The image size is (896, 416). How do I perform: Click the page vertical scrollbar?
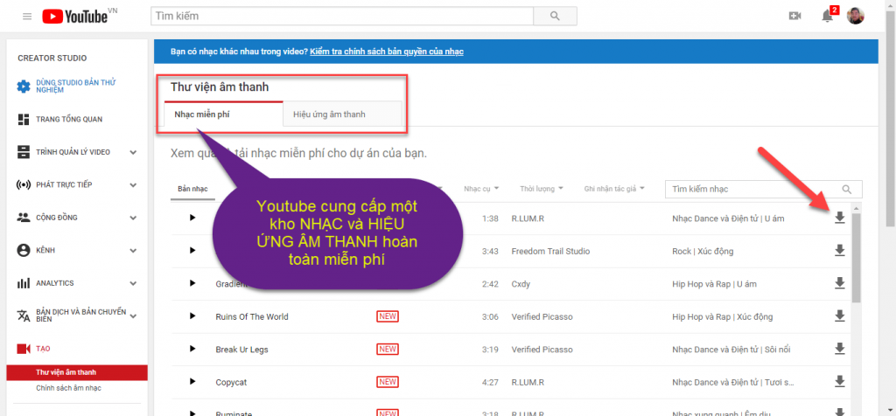point(891,117)
